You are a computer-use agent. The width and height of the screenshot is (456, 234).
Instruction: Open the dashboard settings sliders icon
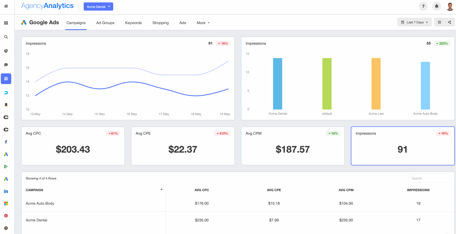[439, 22]
